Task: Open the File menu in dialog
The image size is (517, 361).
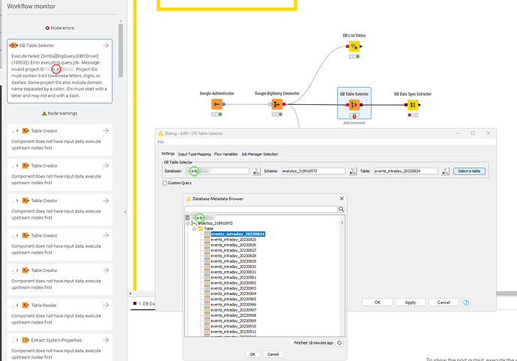Action: point(160,142)
